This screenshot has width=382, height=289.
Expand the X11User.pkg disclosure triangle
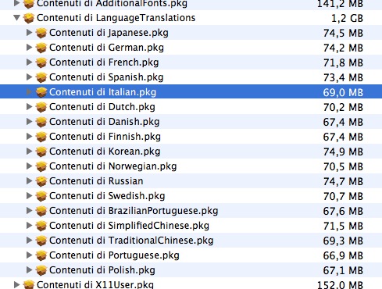[17, 284]
